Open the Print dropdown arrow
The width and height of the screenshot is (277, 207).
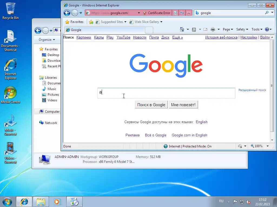[219, 29]
